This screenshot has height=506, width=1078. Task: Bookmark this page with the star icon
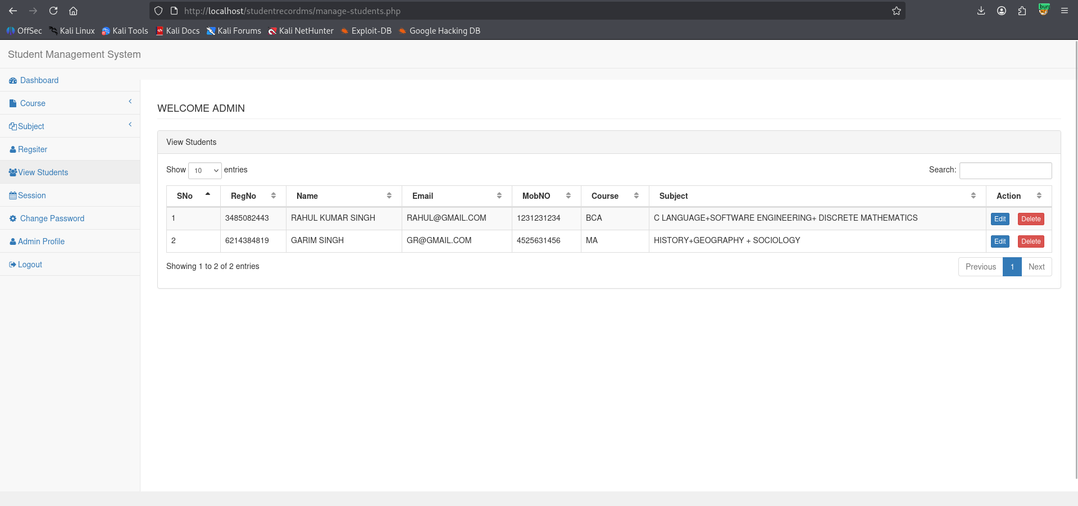click(x=897, y=11)
